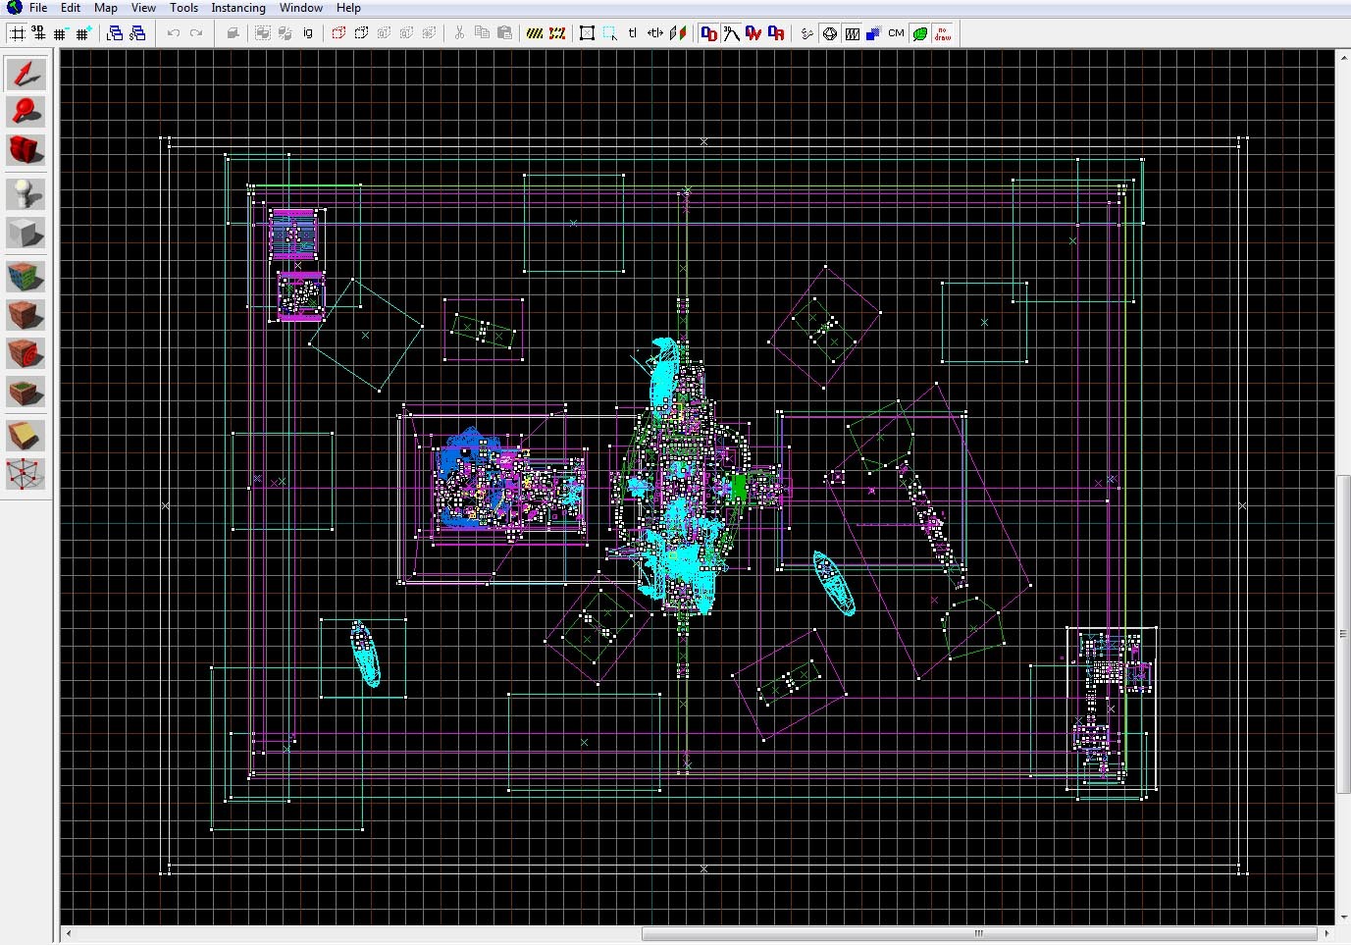Activate the Magnify zoom tool
This screenshot has width=1351, height=945.
coord(26,111)
